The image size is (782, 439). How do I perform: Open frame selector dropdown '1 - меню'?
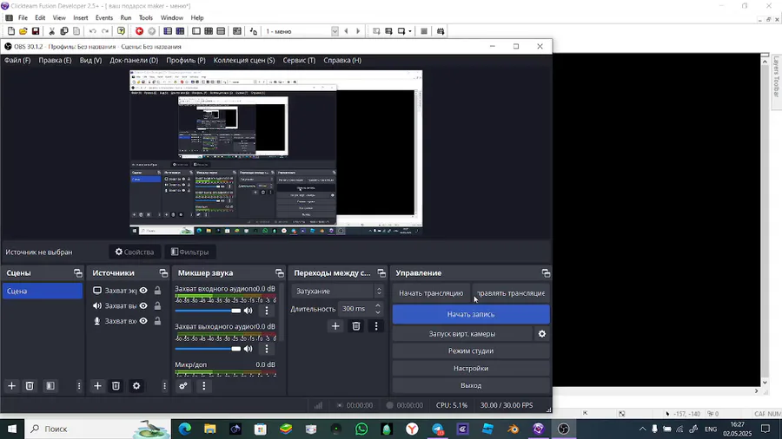click(x=302, y=31)
